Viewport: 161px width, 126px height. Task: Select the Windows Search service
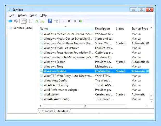coord(94,62)
